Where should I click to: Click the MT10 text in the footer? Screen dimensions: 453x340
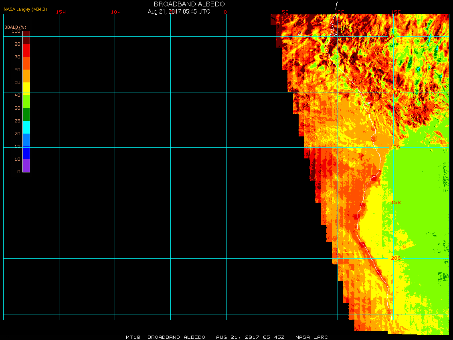click(133, 337)
